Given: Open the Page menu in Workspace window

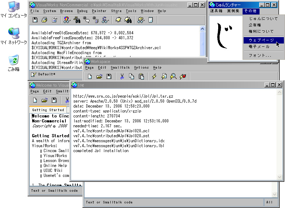Looking at the screenshot, I should pyautogui.click(x=89, y=68).
